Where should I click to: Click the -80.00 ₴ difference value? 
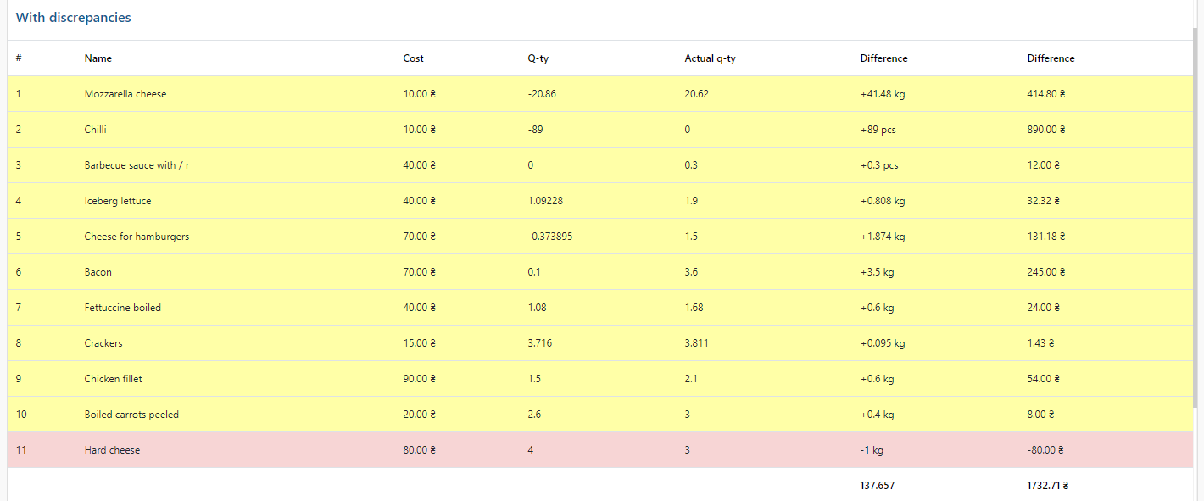[x=1045, y=450]
